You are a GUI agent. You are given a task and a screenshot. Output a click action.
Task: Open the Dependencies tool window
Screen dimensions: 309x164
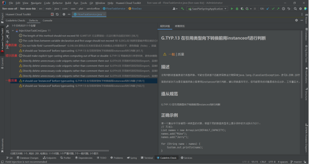click(x=84, y=158)
